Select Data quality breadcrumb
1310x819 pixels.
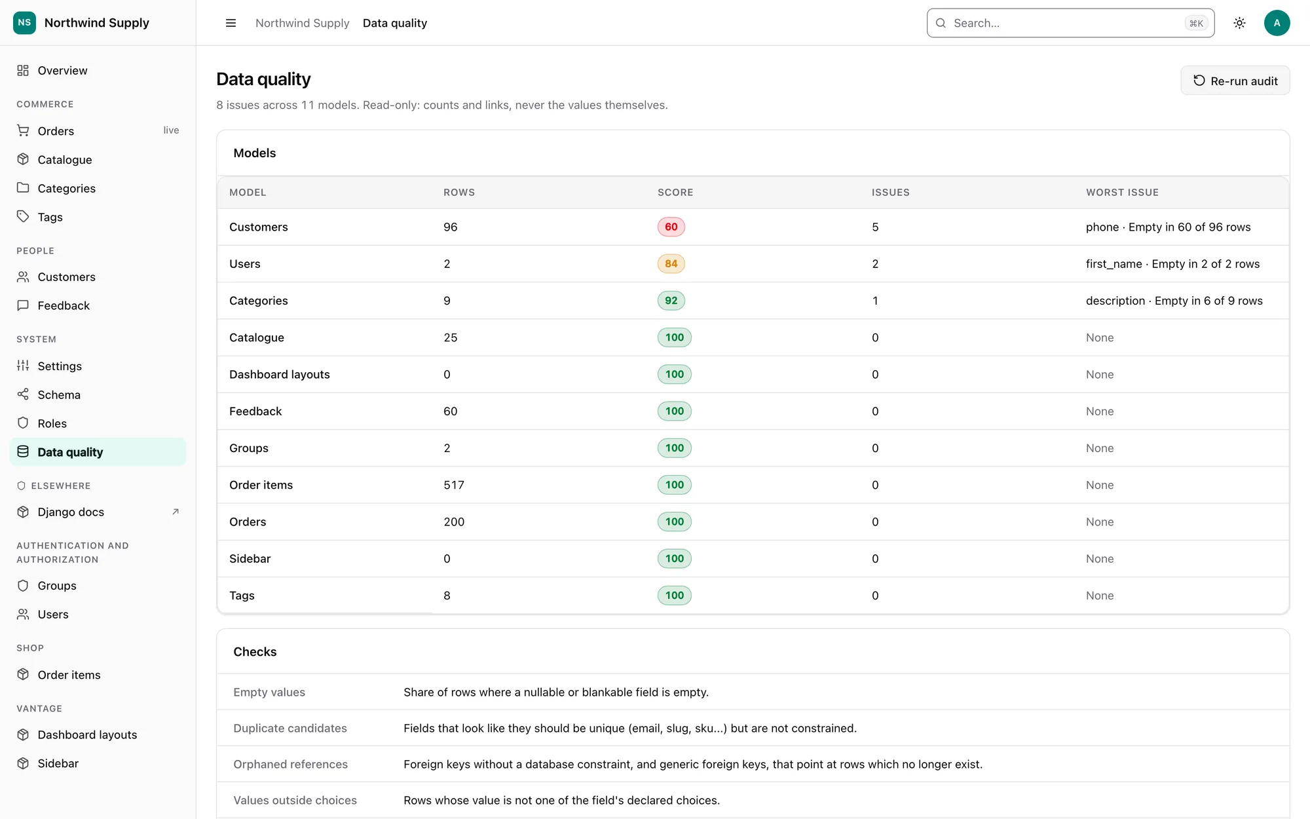pyautogui.click(x=395, y=23)
